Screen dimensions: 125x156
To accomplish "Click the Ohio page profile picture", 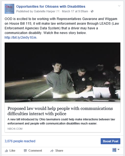I will pyautogui.click(x=9, y=9).
